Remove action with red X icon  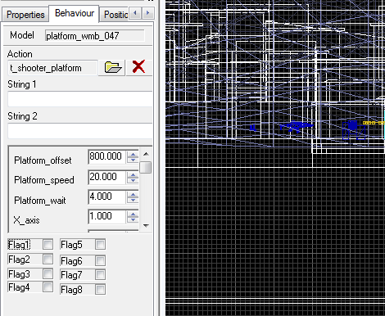coord(138,67)
